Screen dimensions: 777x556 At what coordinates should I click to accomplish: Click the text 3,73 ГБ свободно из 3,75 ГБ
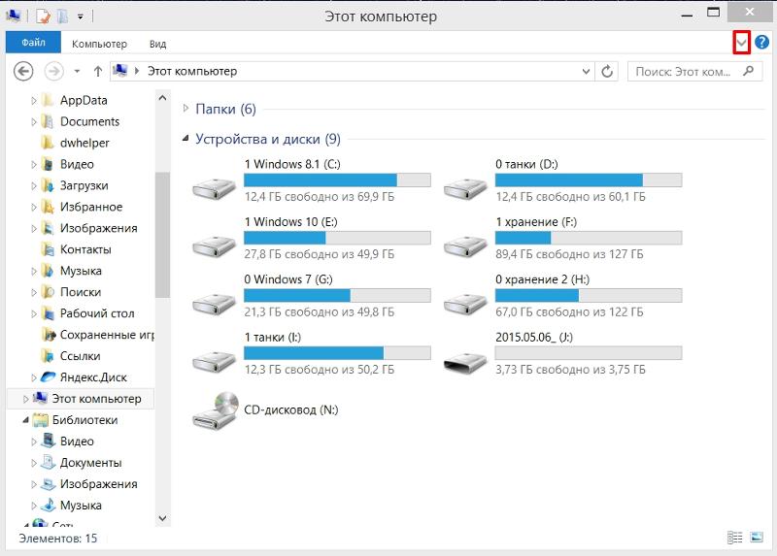click(570, 370)
